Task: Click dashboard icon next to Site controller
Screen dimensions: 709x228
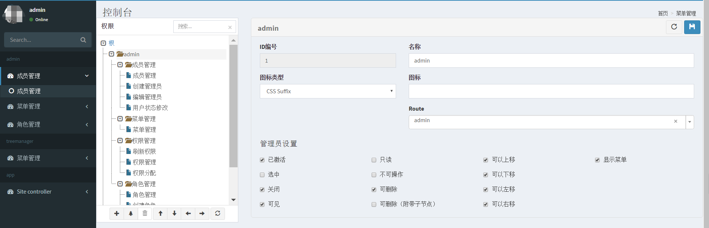Action: [10, 192]
